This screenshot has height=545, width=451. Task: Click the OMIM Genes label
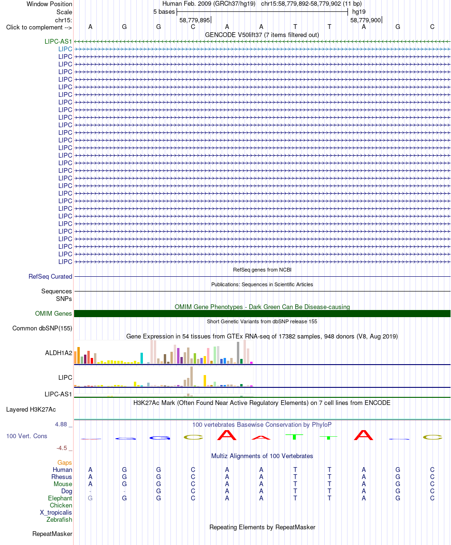pos(54,313)
